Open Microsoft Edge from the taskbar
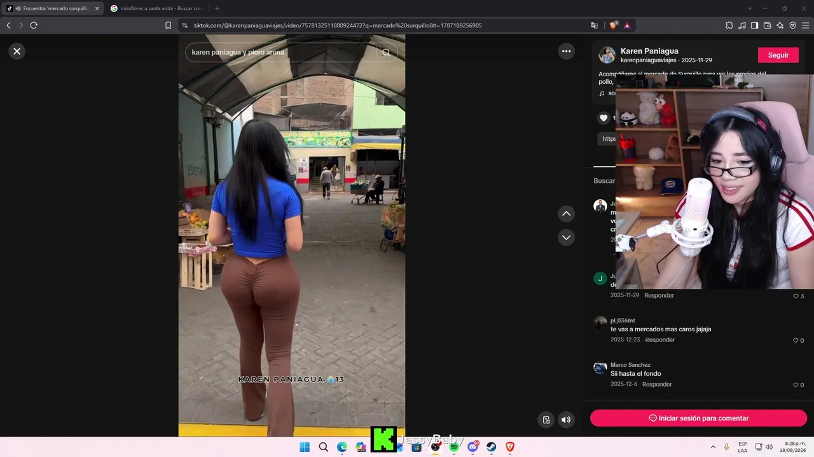 tap(342, 447)
